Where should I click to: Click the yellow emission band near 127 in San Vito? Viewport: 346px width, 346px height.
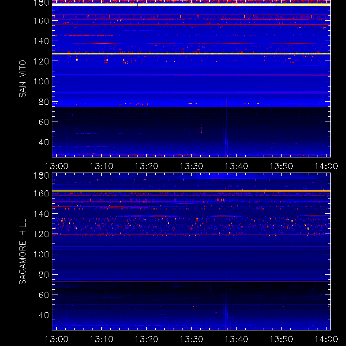click(191, 54)
